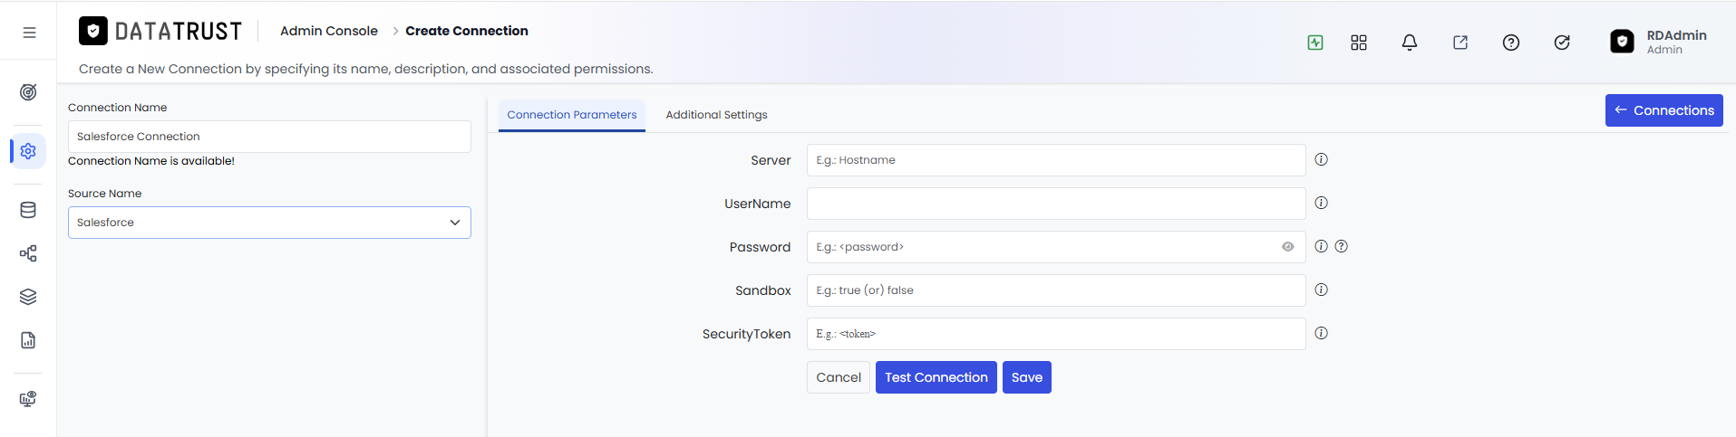This screenshot has width=1736, height=437.
Task: Toggle password visibility eye icon
Action: click(x=1288, y=247)
